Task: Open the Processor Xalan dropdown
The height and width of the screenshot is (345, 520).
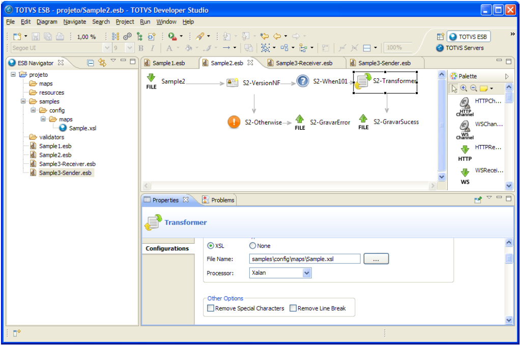Action: [x=307, y=273]
